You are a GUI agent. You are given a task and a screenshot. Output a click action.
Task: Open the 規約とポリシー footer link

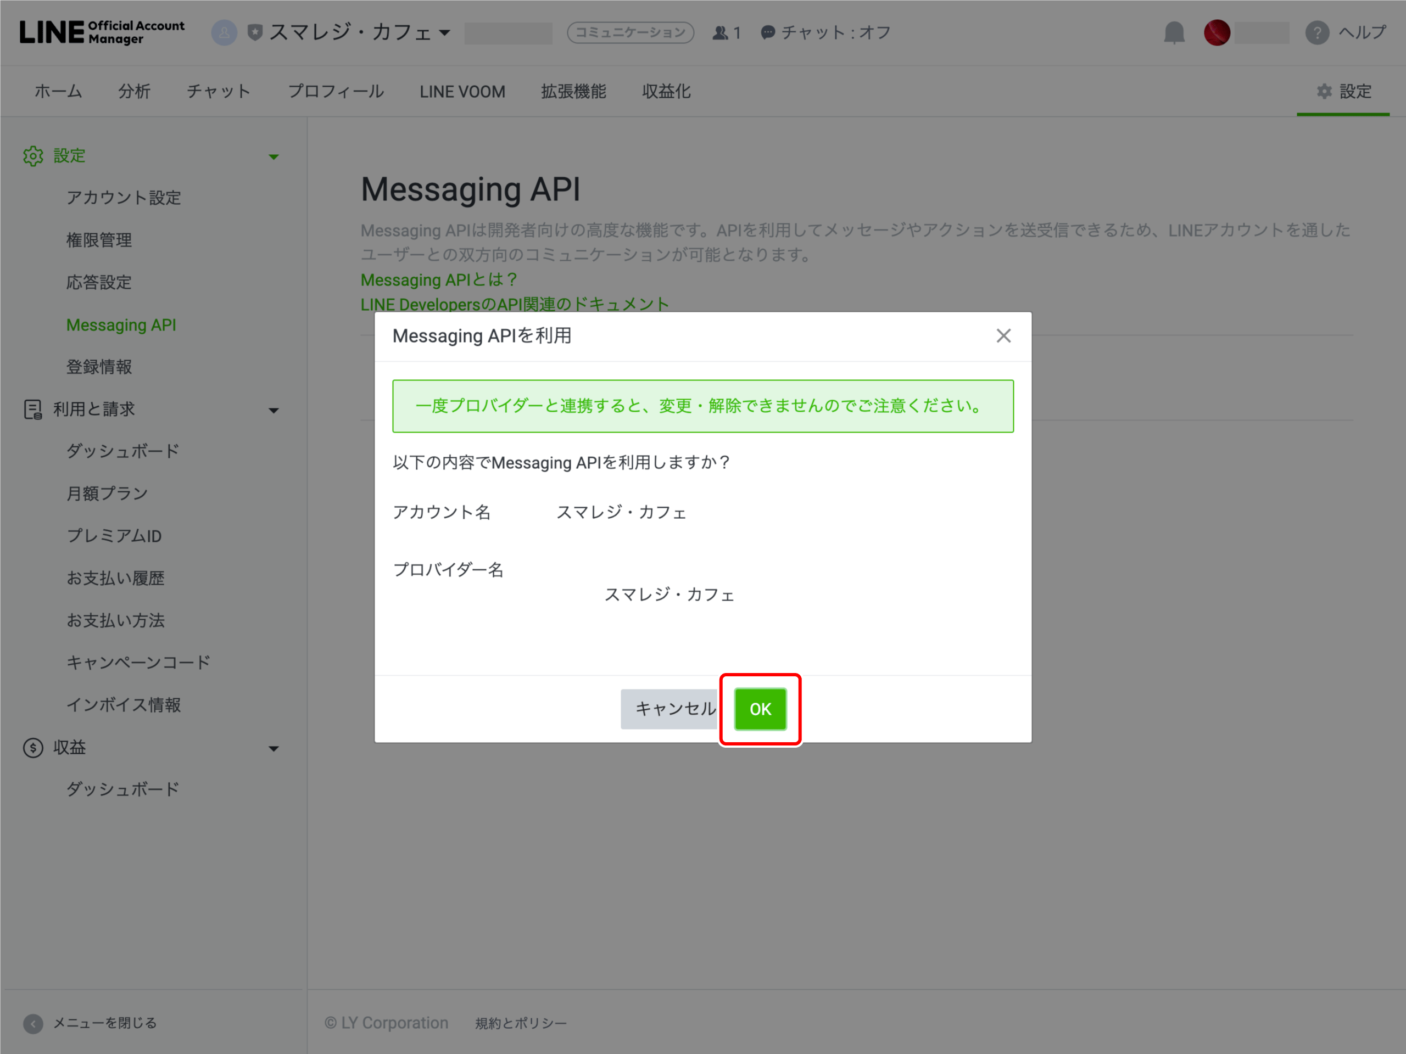pyautogui.click(x=521, y=1023)
